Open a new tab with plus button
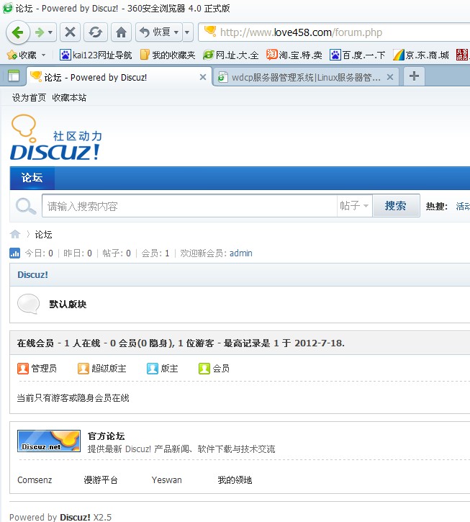Image resolution: width=470 pixels, height=522 pixels. (x=414, y=76)
